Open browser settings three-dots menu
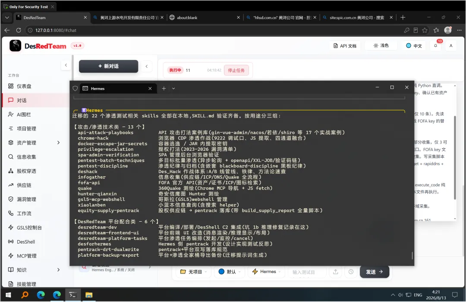Screen dimensions: 466x302 click(x=459, y=30)
